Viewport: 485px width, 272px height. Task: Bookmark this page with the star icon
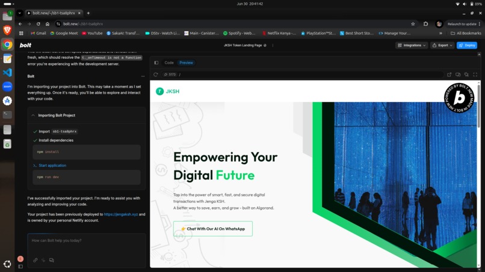pyautogui.click(x=413, y=24)
